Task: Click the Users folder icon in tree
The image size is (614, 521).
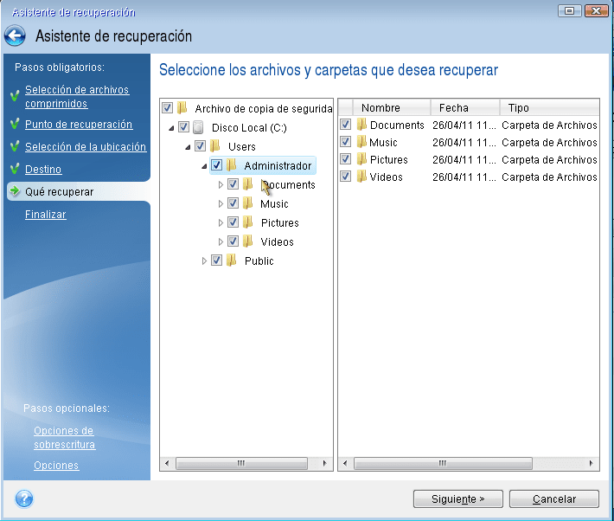Action: [215, 146]
